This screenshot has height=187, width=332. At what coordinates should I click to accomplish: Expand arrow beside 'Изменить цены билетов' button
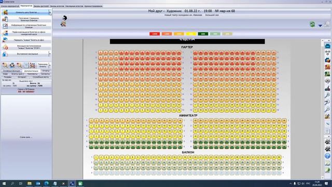tap(50, 12)
